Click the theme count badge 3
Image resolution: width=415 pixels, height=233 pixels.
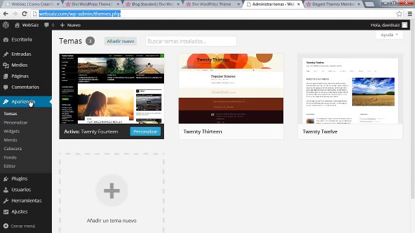click(90, 41)
